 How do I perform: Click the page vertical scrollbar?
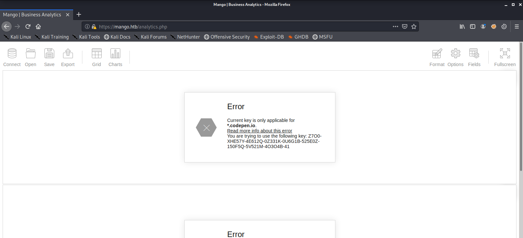point(521,107)
